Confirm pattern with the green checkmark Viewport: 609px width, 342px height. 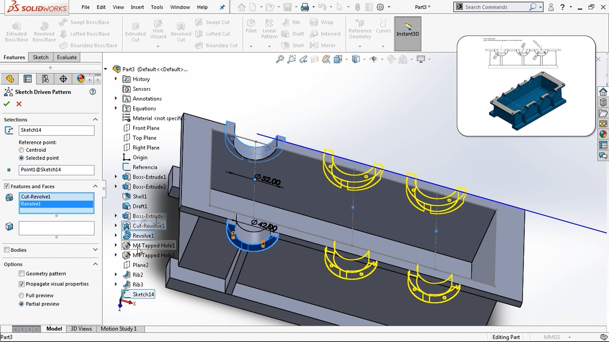coord(6,104)
